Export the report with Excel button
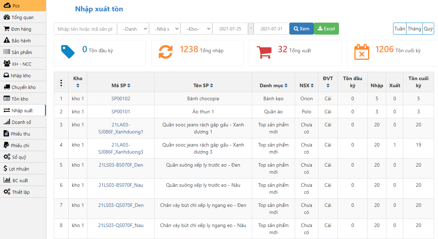This screenshot has width=438, height=239. tap(326, 29)
